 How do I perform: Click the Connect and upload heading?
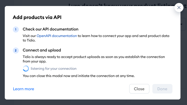pos(42,50)
